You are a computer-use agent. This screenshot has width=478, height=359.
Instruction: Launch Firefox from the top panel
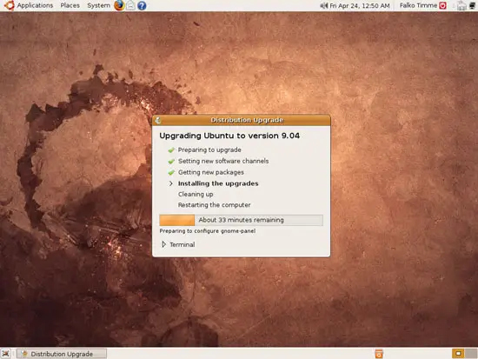[x=119, y=5]
